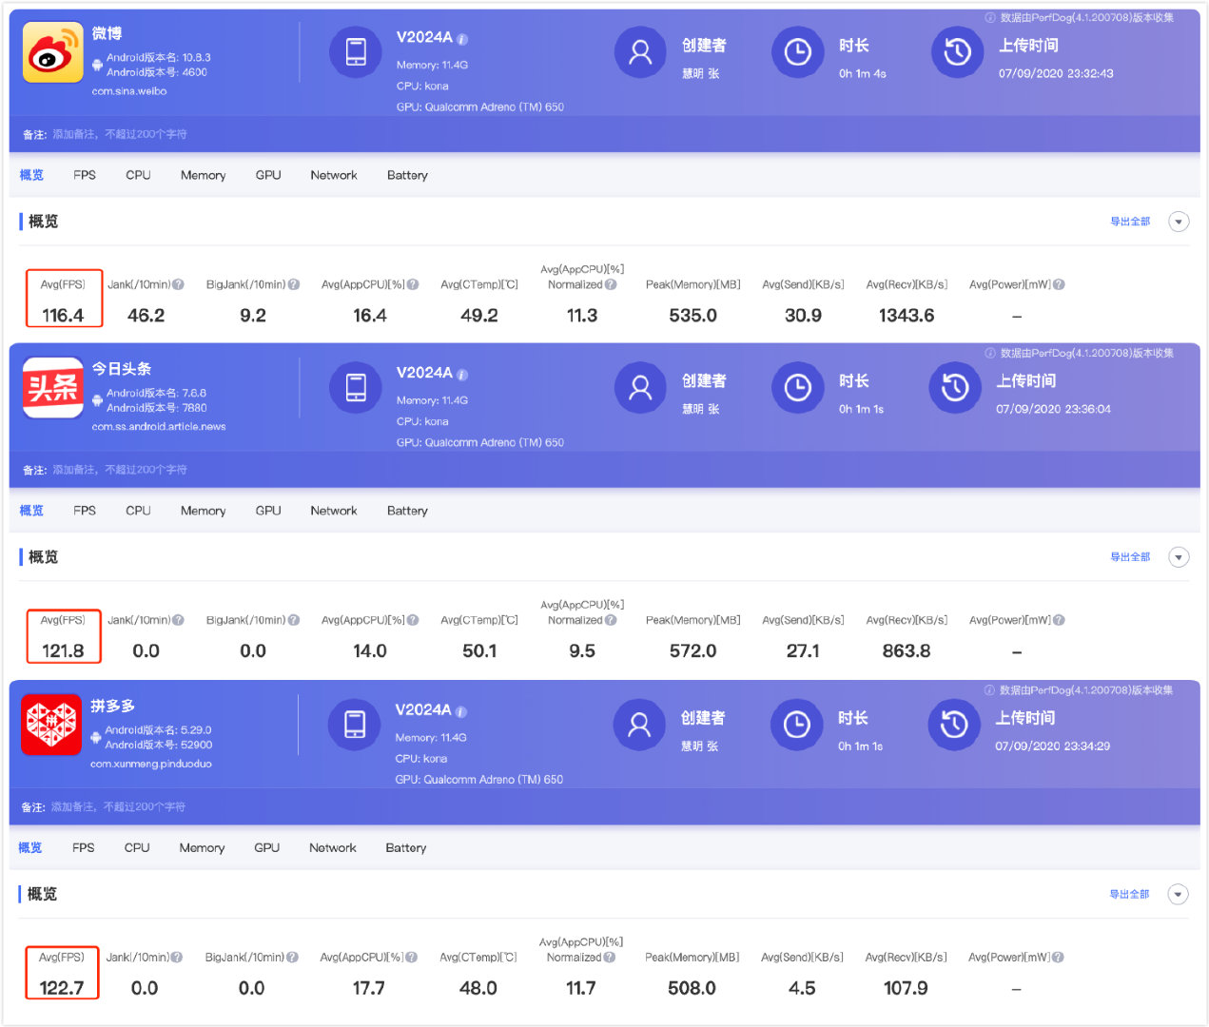
Task: Click the creator user icon in Toutiao report
Action: coord(640,388)
